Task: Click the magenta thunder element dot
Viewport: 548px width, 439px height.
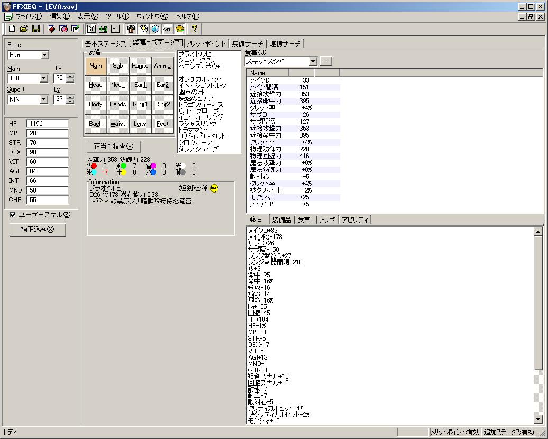Action: click(153, 166)
